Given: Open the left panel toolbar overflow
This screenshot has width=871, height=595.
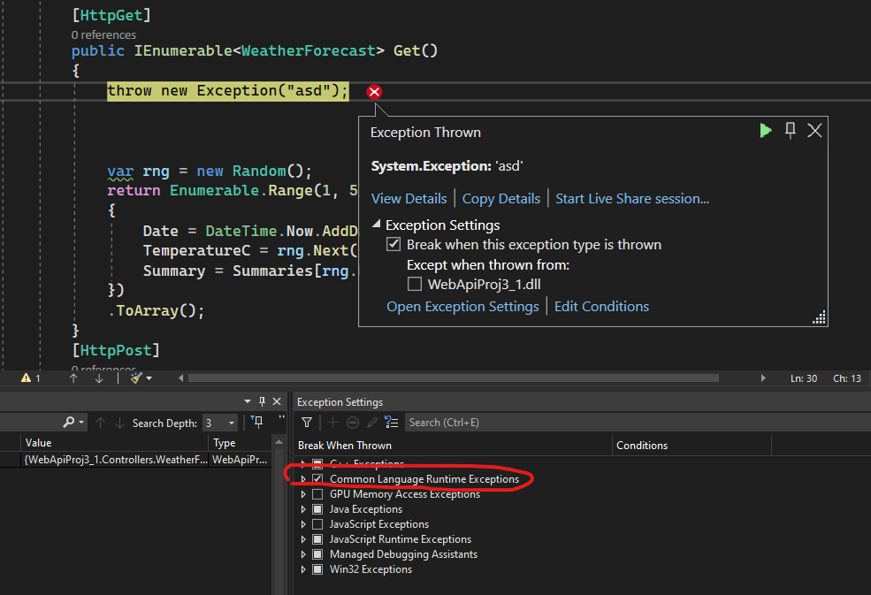Looking at the screenshot, I should [281, 417].
